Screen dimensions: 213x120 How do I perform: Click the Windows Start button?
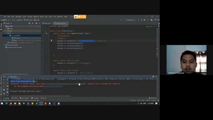2,103
